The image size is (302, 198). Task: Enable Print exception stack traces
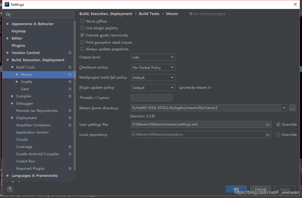[x=82, y=42]
